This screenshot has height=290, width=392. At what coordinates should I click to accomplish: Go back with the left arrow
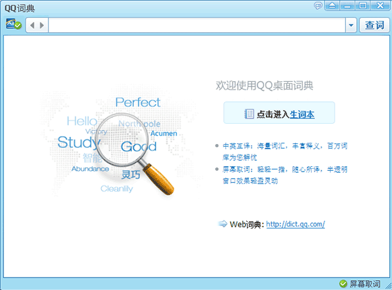tap(32, 26)
